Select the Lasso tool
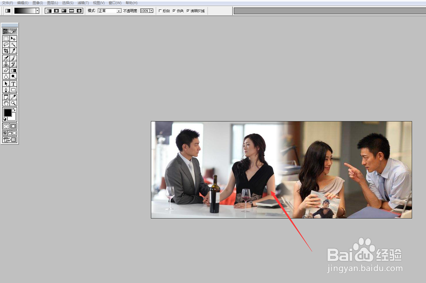 [6, 45]
